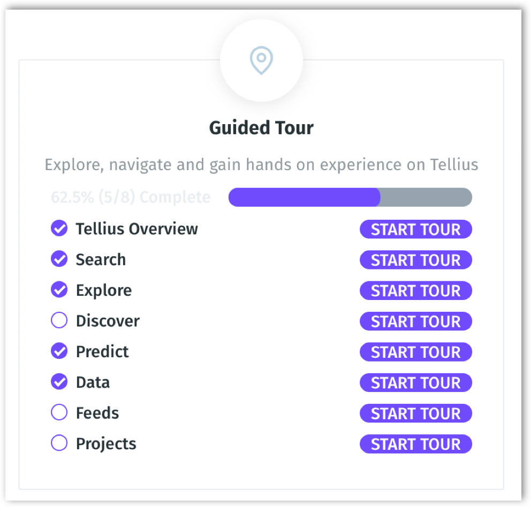Start the Tellius Overview tour
The width and height of the screenshot is (531, 507).
(x=415, y=229)
